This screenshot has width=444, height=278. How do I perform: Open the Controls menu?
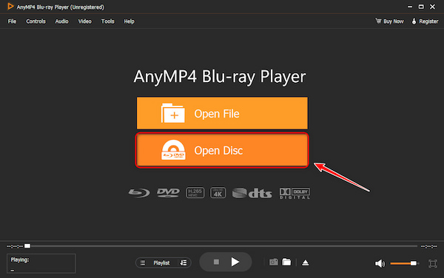36,21
